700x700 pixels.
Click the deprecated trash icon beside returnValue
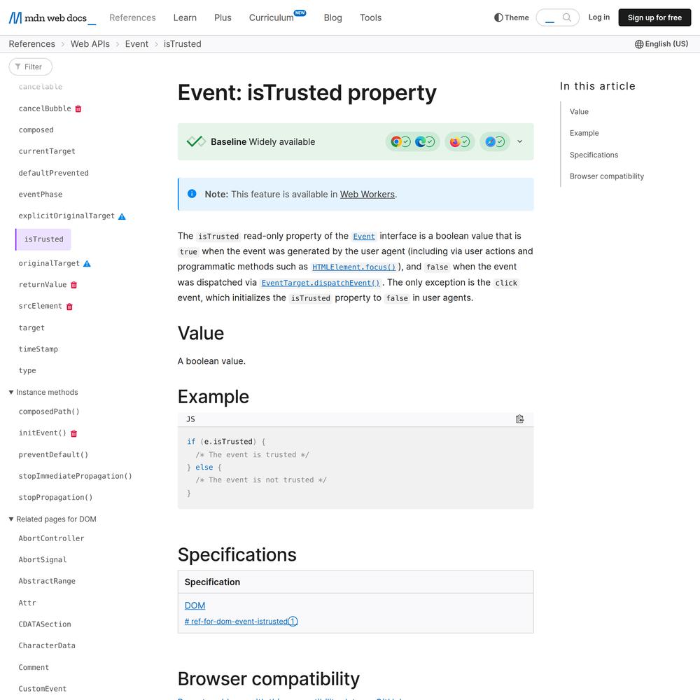(74, 285)
